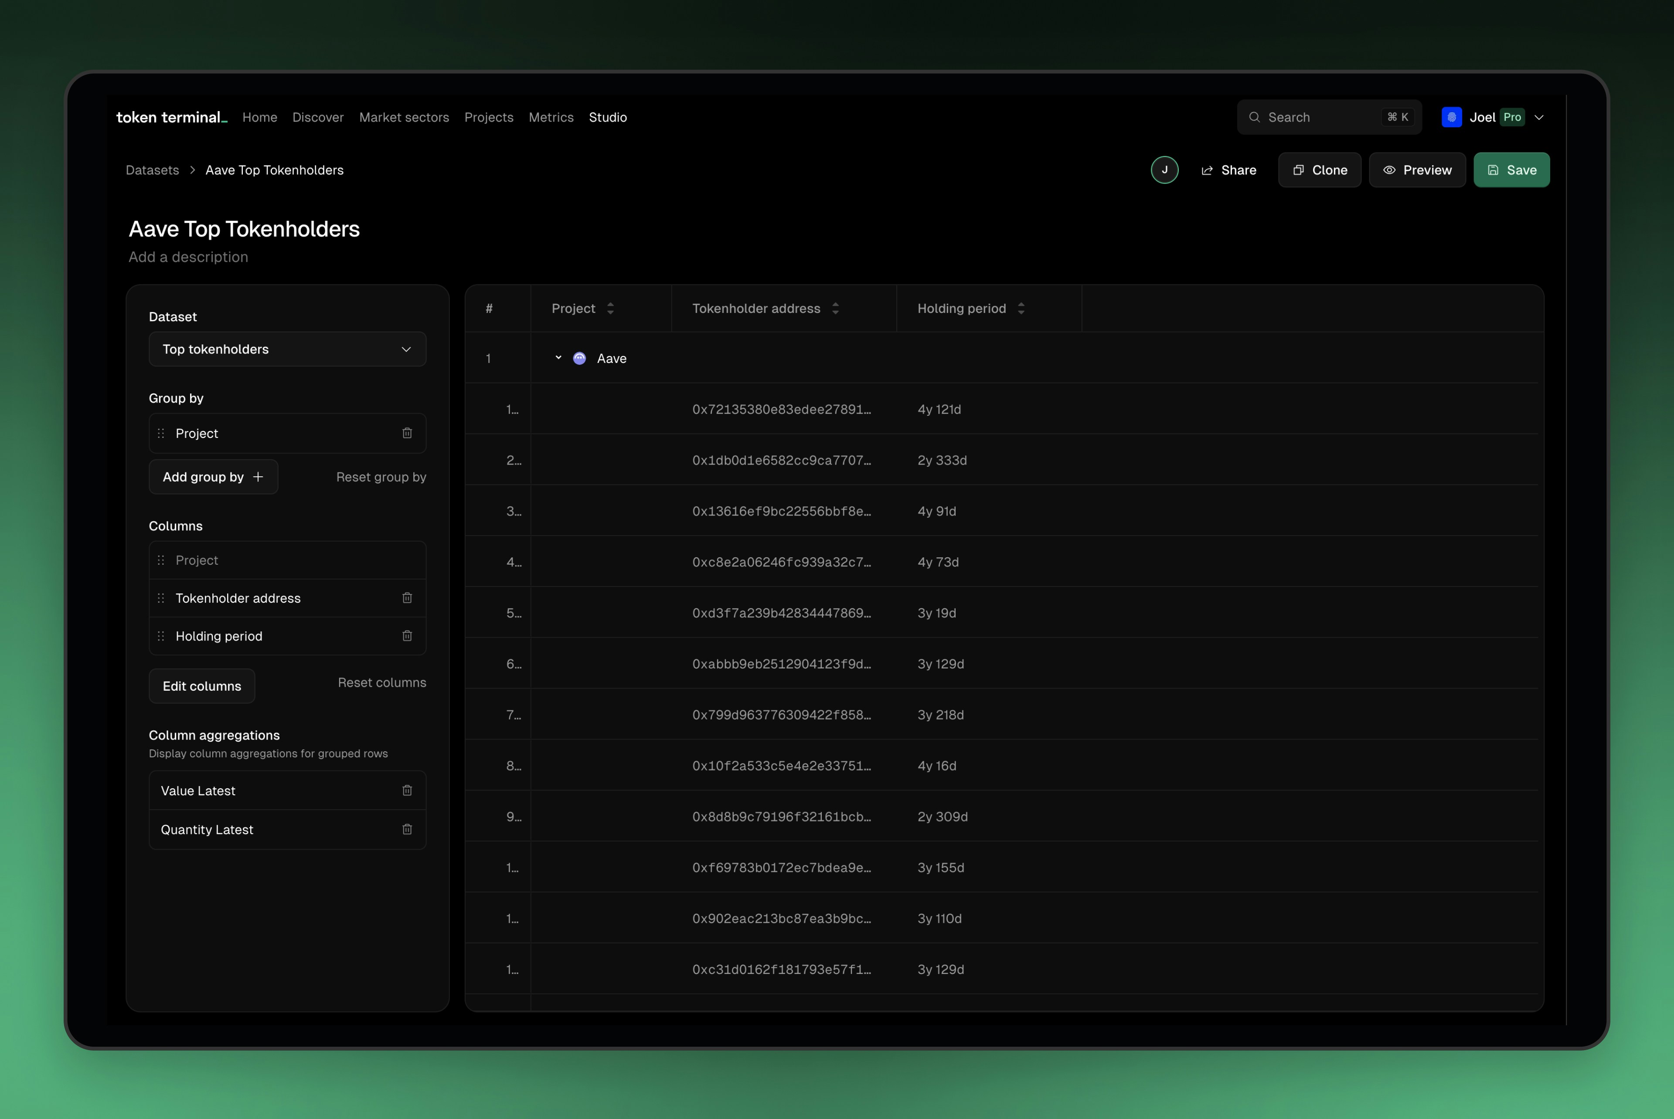The width and height of the screenshot is (1674, 1119).
Task: Open Market sectors in navigation
Action: click(404, 117)
